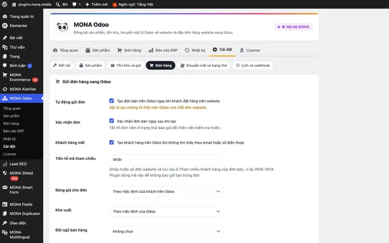Click the WordPress logo icon
This screenshot has height=243, width=389.
[5, 4]
